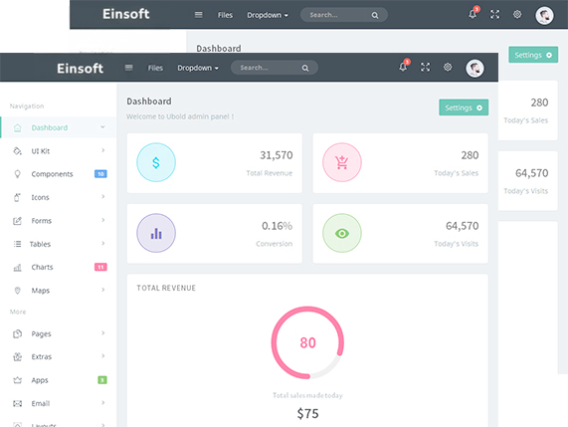Image resolution: width=568 pixels, height=427 pixels.
Task: Expand the Extras submenu arrow
Action: point(103,356)
